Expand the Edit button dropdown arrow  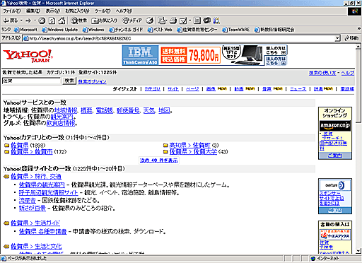189,21
